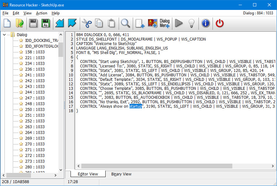Switch to the Binary View tab
The image size is (277, 186).
click(121, 174)
